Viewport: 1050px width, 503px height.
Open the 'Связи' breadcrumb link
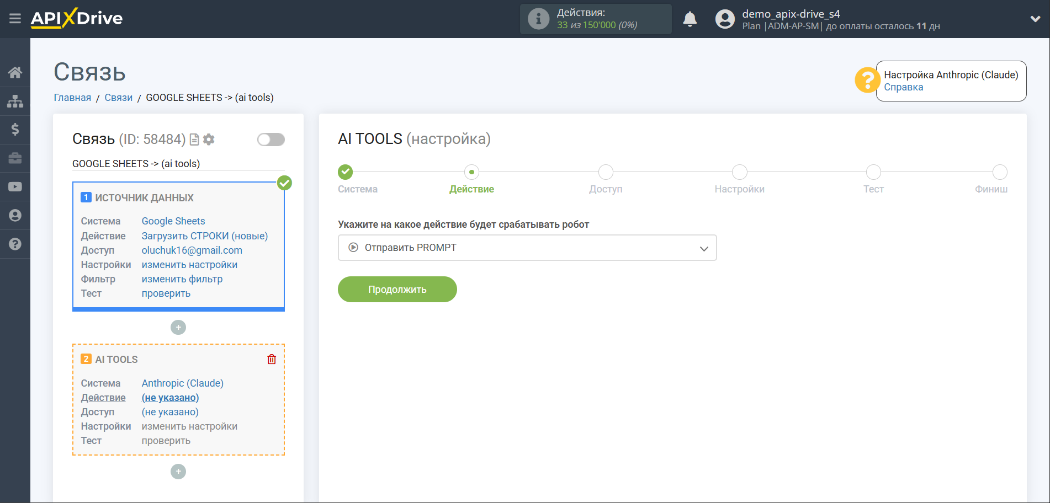[x=118, y=98]
